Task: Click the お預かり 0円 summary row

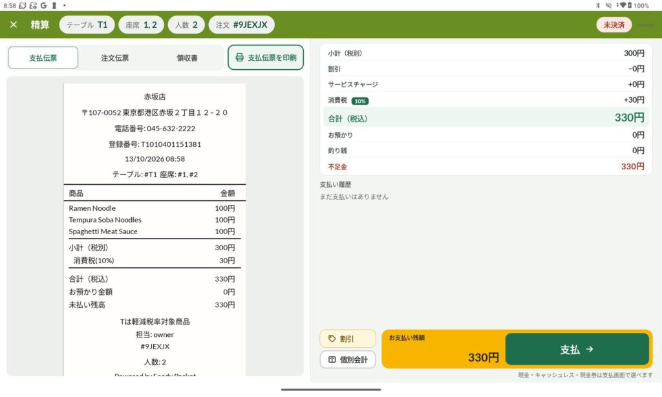Action: 486,135
